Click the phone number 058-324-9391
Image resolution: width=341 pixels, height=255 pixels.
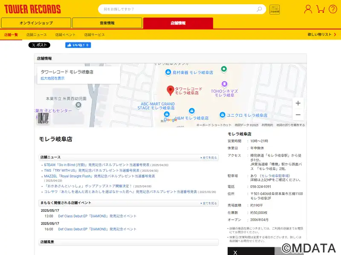(x=260, y=187)
